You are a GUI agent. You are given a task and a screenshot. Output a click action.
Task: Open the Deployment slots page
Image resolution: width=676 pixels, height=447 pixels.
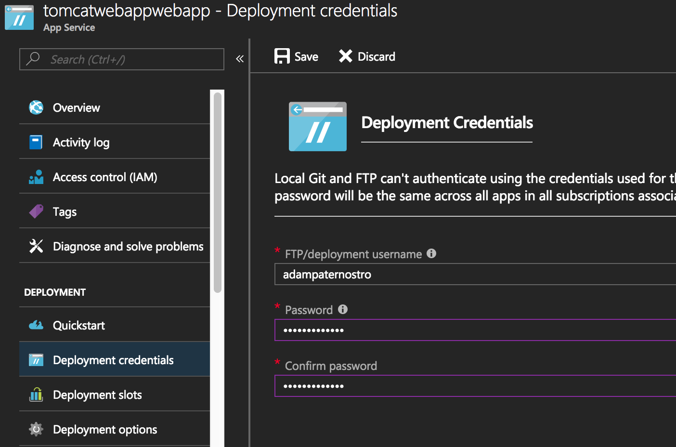click(115, 394)
